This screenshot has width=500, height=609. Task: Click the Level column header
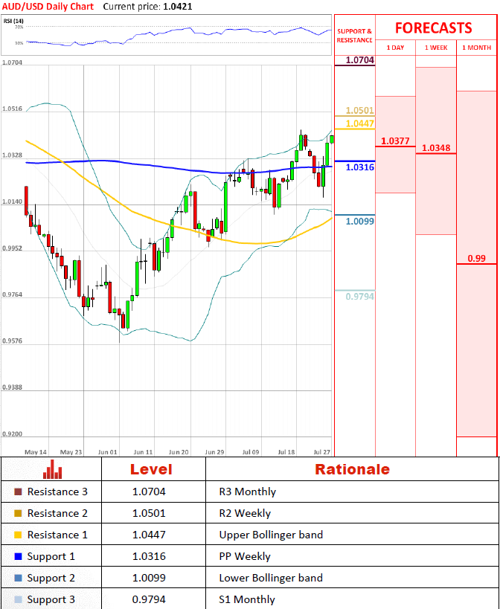point(151,469)
